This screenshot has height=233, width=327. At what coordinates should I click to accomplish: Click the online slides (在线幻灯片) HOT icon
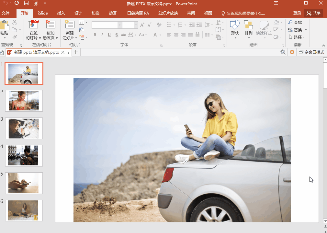click(x=34, y=25)
